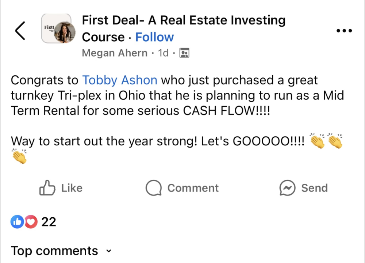365x263 pixels.
Task: Click the red heart reaction badge
Action: [31, 221]
